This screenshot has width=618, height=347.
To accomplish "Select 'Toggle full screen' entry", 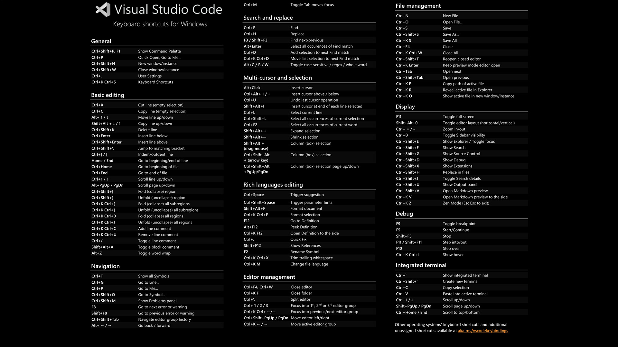I will [458, 117].
